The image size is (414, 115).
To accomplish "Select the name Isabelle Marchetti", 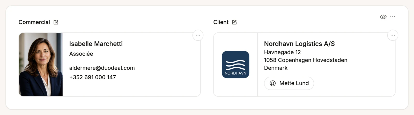I will 96,44.
